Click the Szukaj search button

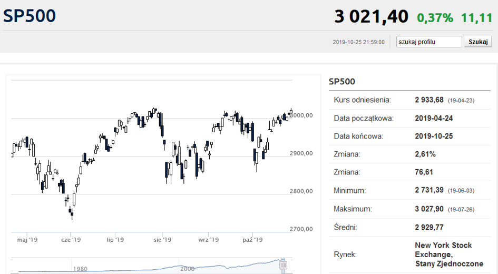coord(478,42)
